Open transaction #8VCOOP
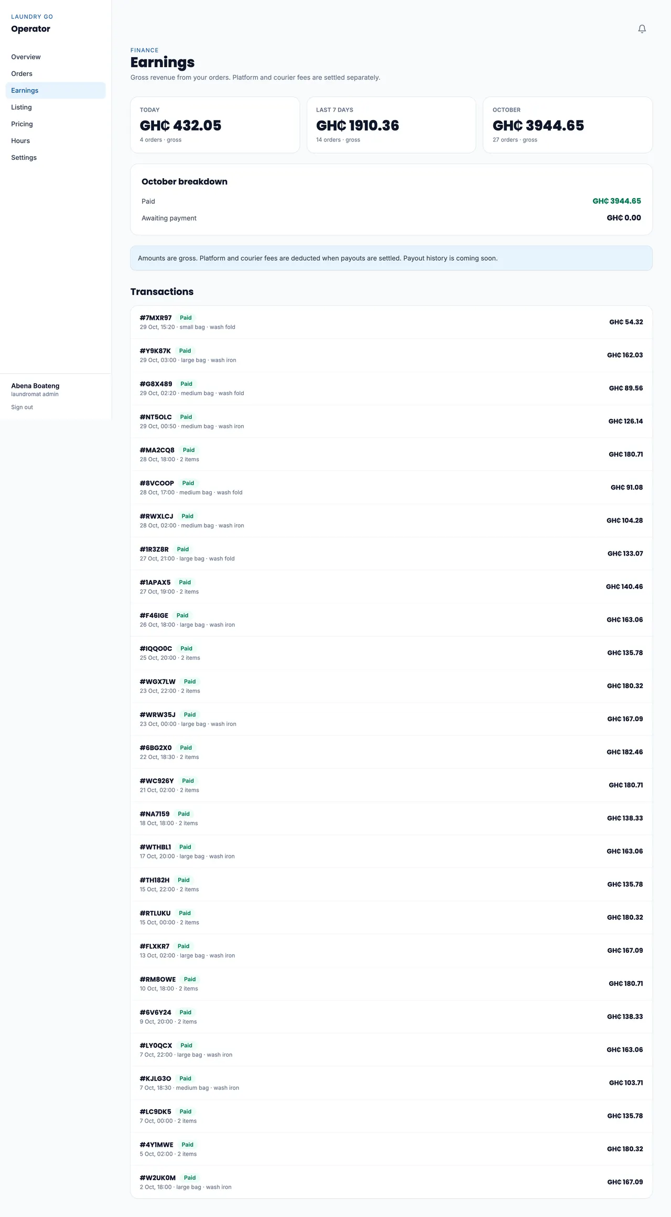Viewport: 671px width, 1217px height. click(x=391, y=487)
